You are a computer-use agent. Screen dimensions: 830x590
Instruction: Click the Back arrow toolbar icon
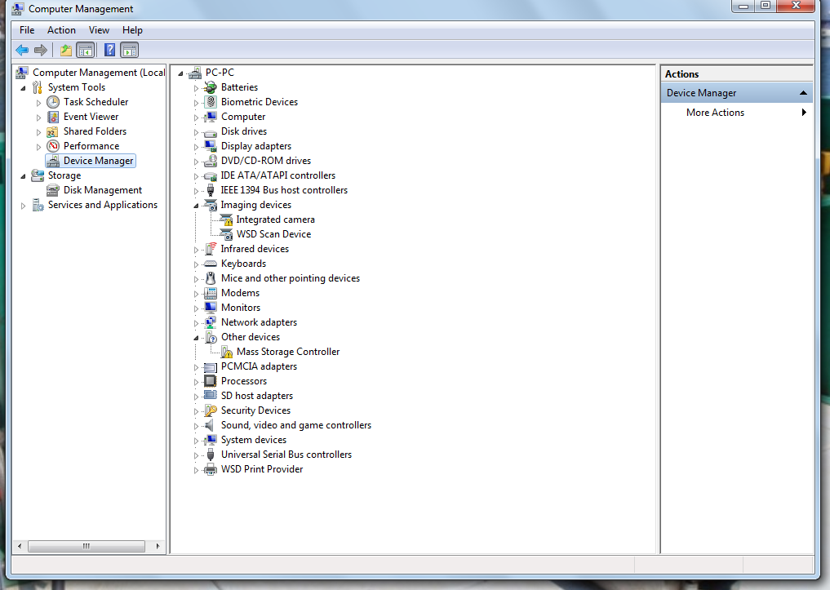(x=22, y=51)
